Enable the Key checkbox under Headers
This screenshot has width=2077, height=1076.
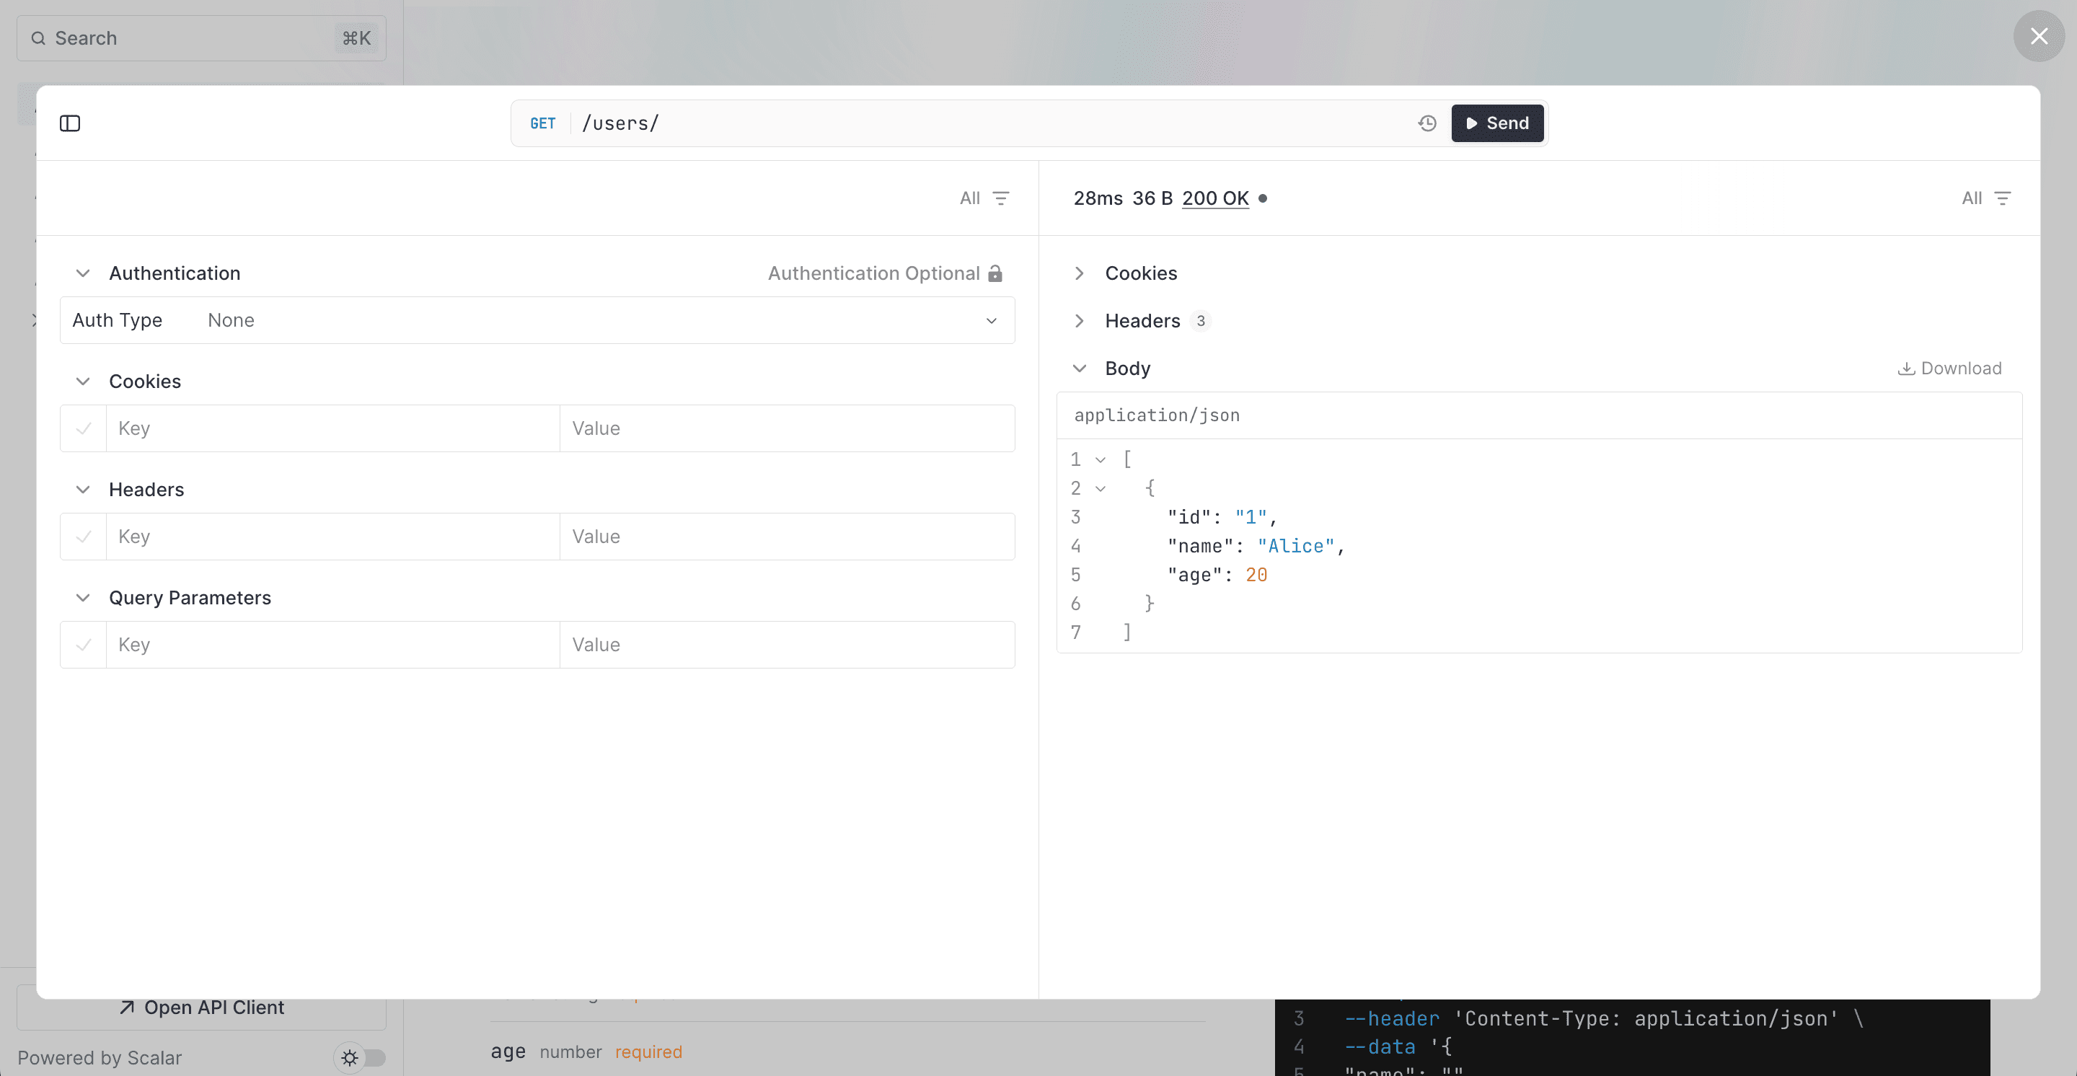pyautogui.click(x=84, y=535)
